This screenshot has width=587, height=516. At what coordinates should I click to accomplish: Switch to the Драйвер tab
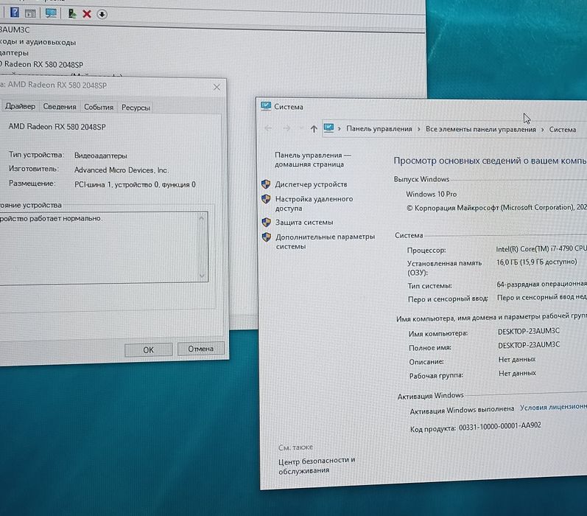tap(20, 106)
